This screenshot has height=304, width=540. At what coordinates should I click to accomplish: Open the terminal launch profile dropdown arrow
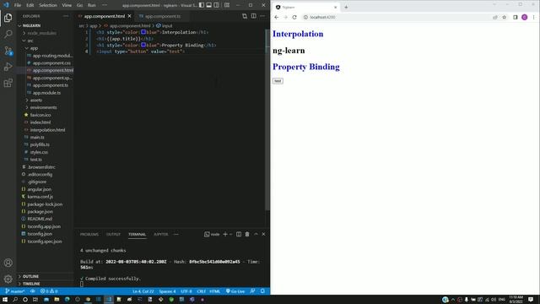[230, 235]
